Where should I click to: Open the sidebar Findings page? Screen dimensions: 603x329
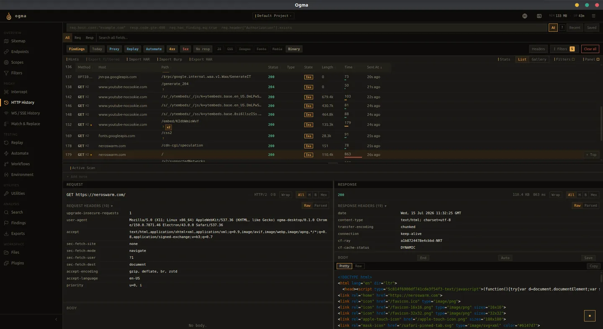[18, 223]
